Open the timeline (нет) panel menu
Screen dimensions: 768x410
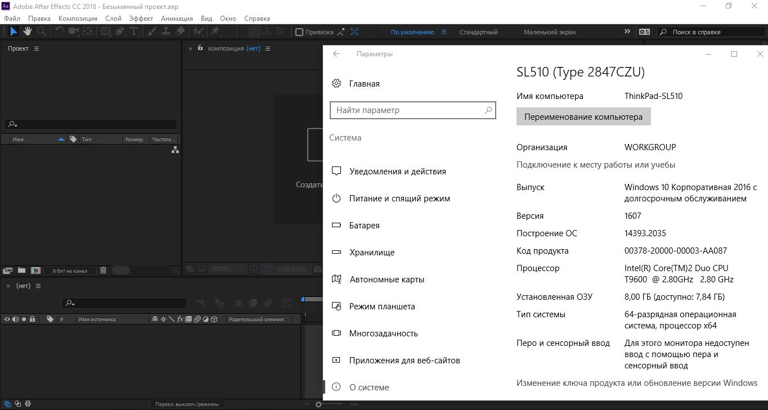(38, 286)
